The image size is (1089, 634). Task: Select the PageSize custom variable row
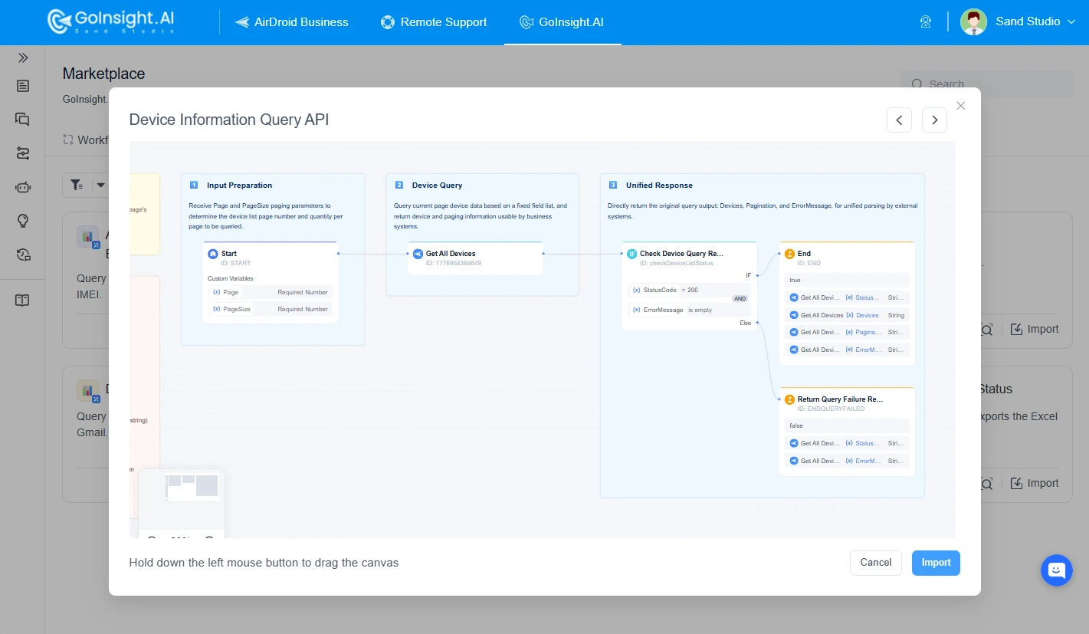click(270, 309)
